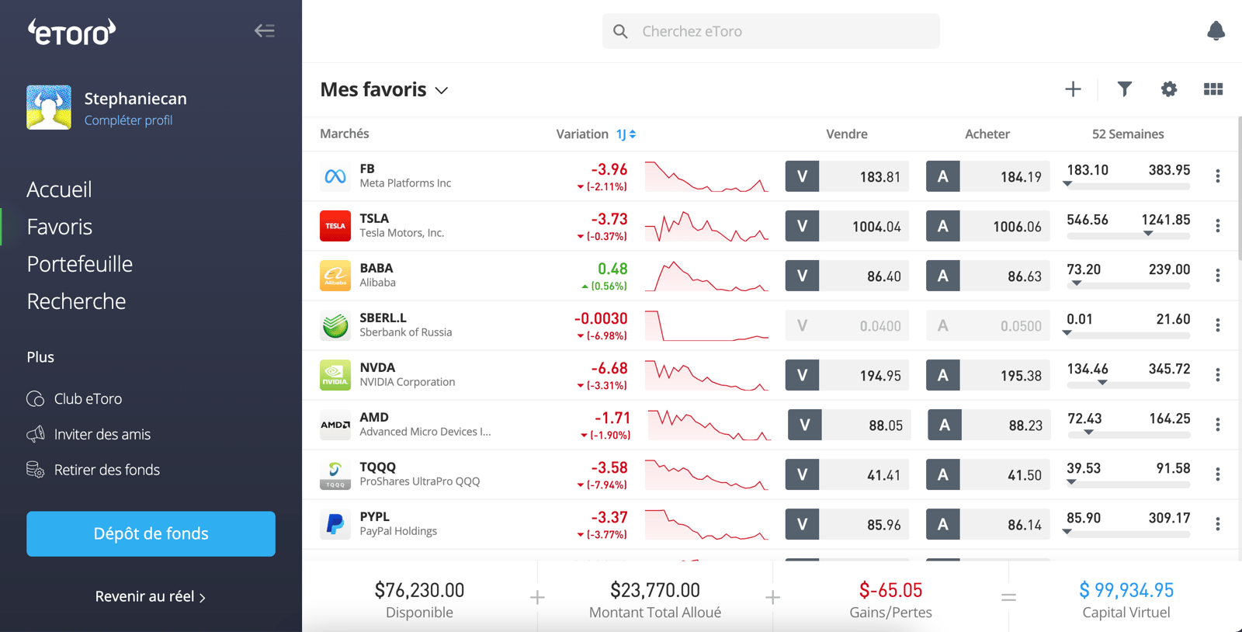Open more options for PYPL row
The height and width of the screenshot is (632, 1242).
[x=1218, y=524]
